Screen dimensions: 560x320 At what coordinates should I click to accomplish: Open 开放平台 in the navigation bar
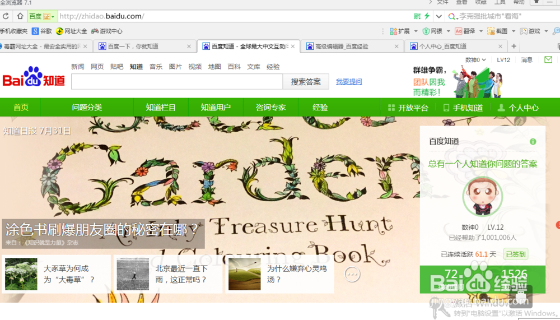[408, 108]
